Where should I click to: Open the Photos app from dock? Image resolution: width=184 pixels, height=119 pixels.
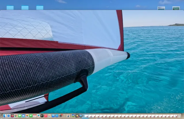coord(27,116)
